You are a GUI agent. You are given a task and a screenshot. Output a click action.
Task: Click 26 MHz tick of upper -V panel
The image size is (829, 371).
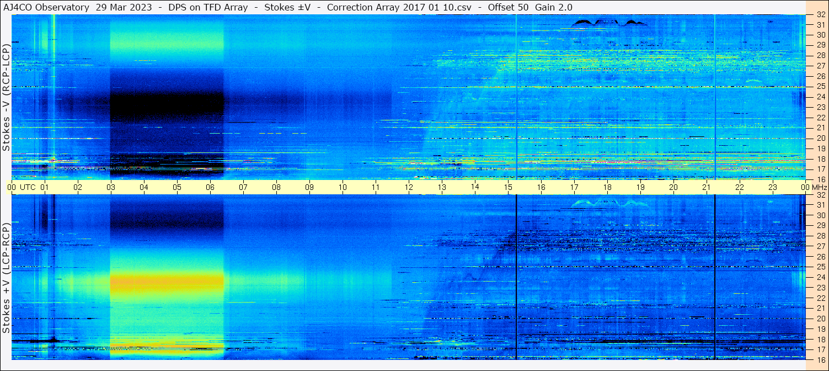click(x=820, y=76)
